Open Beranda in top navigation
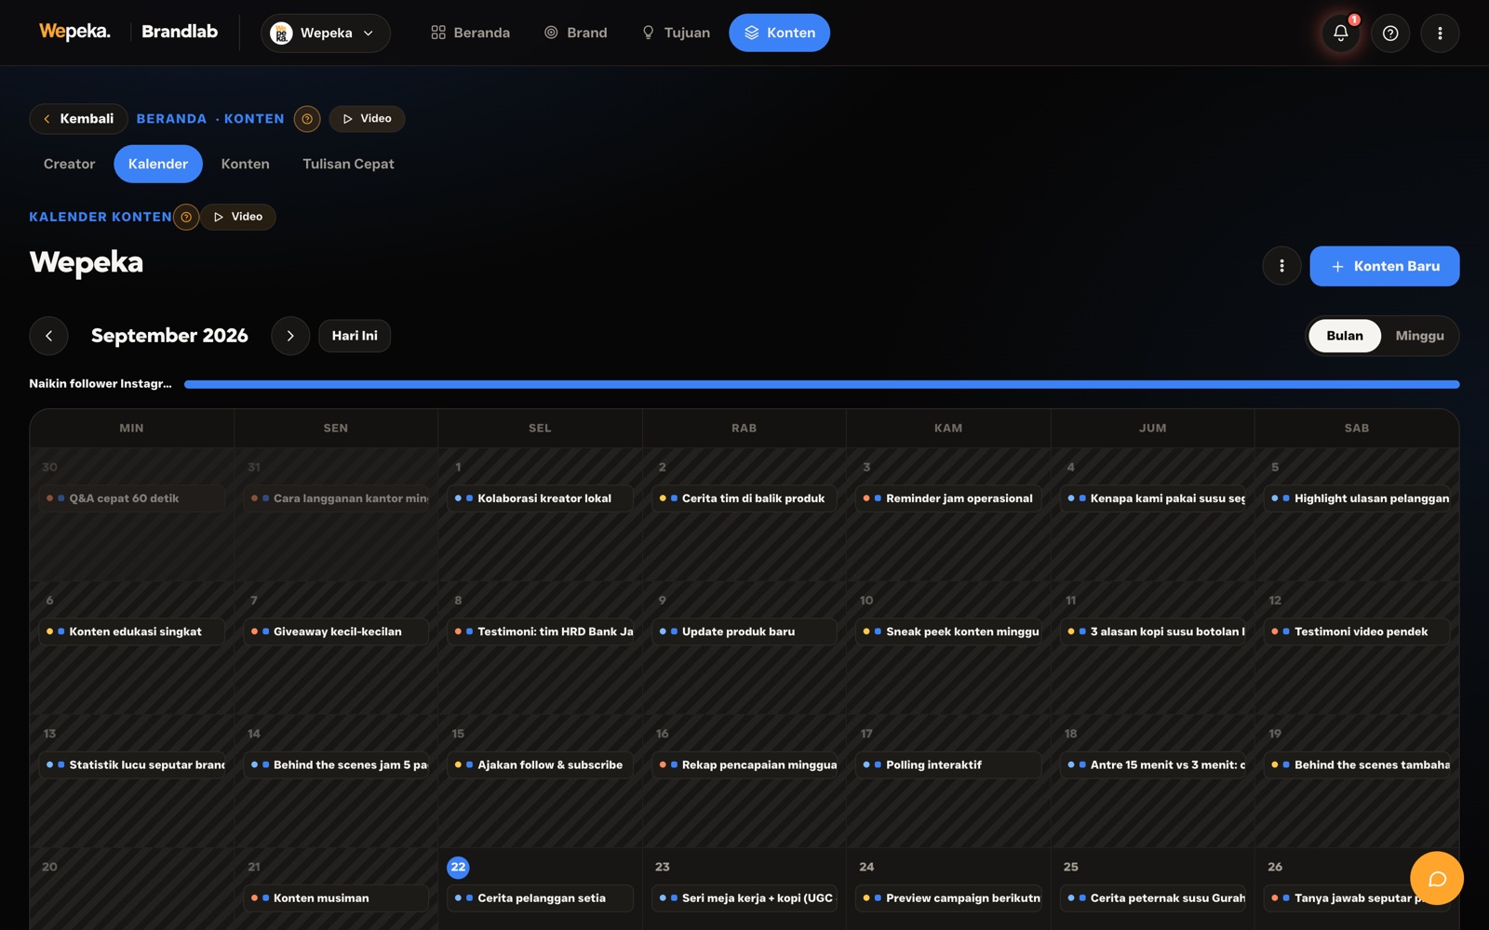The width and height of the screenshot is (1489, 930). pos(471,33)
